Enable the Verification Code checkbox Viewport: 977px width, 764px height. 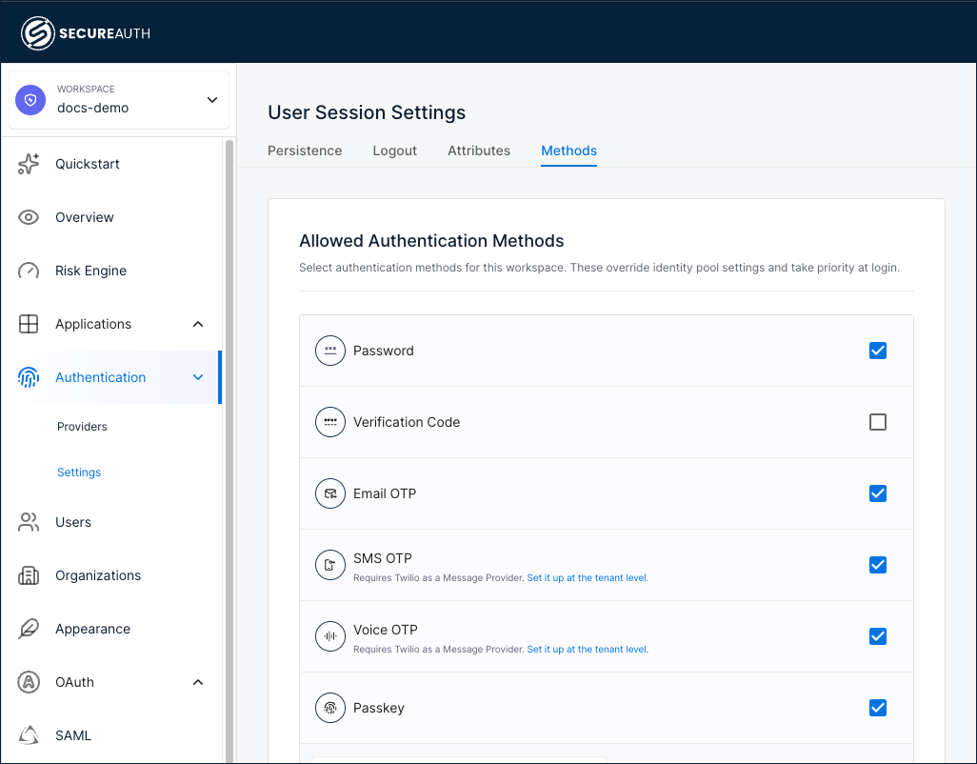878,422
